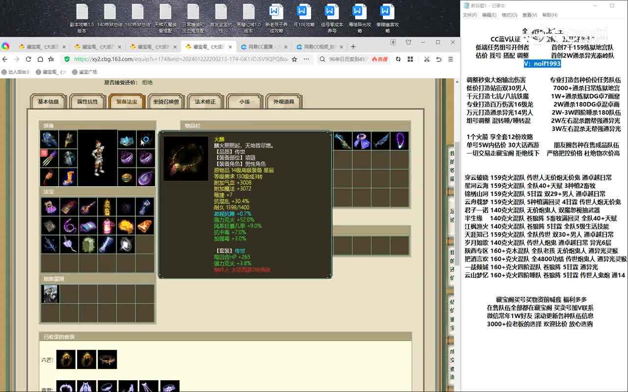
Task: Bookmark this page with the star icon
Action: coord(294,59)
